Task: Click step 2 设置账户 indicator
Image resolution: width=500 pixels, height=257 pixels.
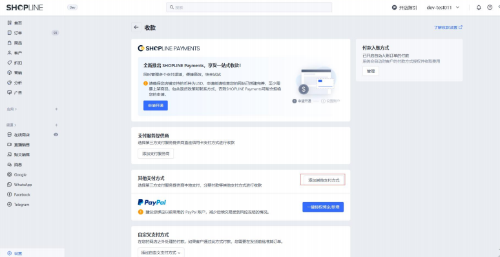Action: coord(330,101)
